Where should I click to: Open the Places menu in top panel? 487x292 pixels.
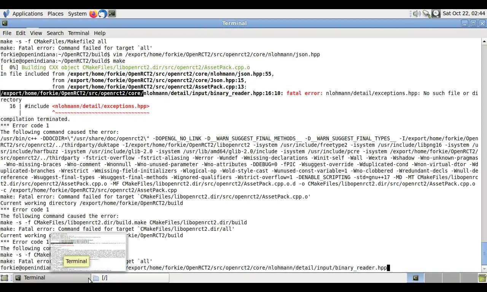point(56,14)
